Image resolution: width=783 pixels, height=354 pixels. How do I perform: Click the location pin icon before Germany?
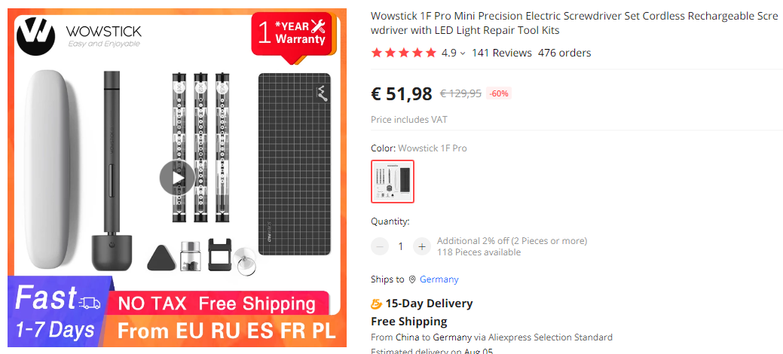tap(412, 279)
